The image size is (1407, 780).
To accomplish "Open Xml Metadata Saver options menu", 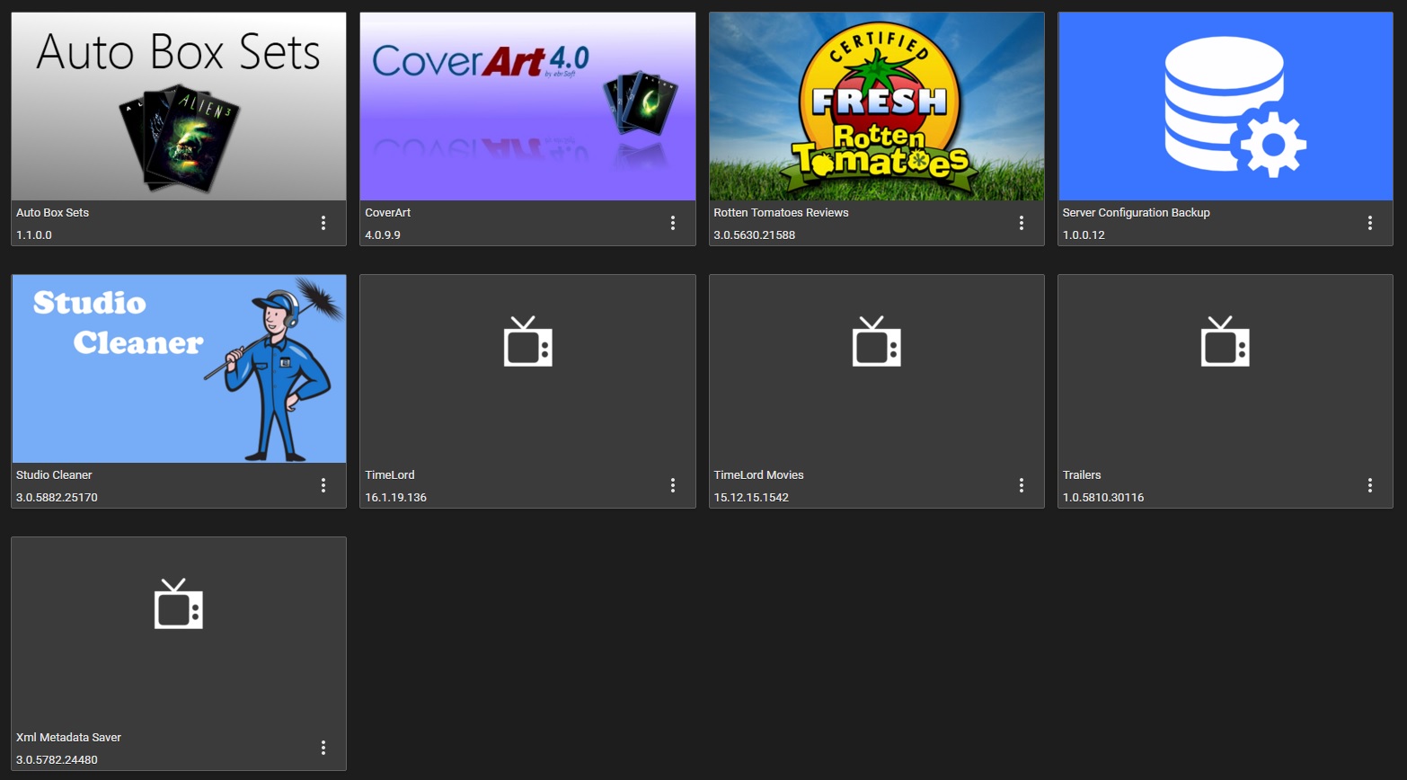I will (x=323, y=748).
